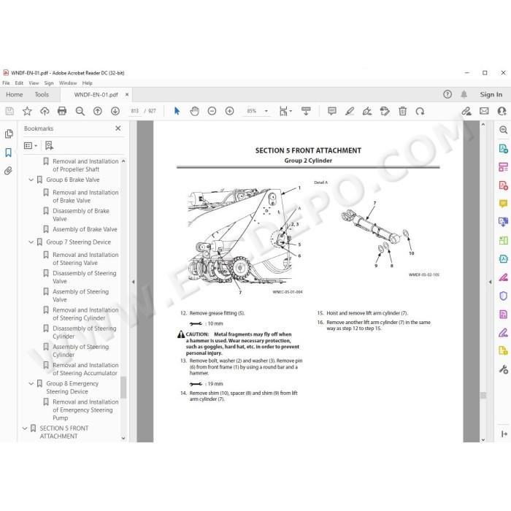The width and height of the screenshot is (511, 511).
Task: Open the find text magnifier tool
Action: tap(80, 111)
